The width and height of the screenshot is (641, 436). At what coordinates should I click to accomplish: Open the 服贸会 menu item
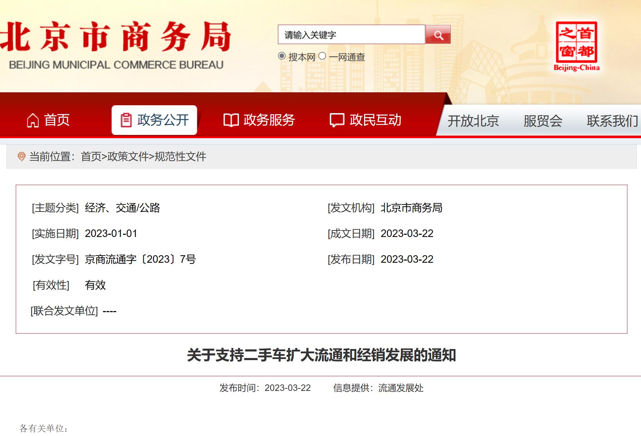(543, 121)
